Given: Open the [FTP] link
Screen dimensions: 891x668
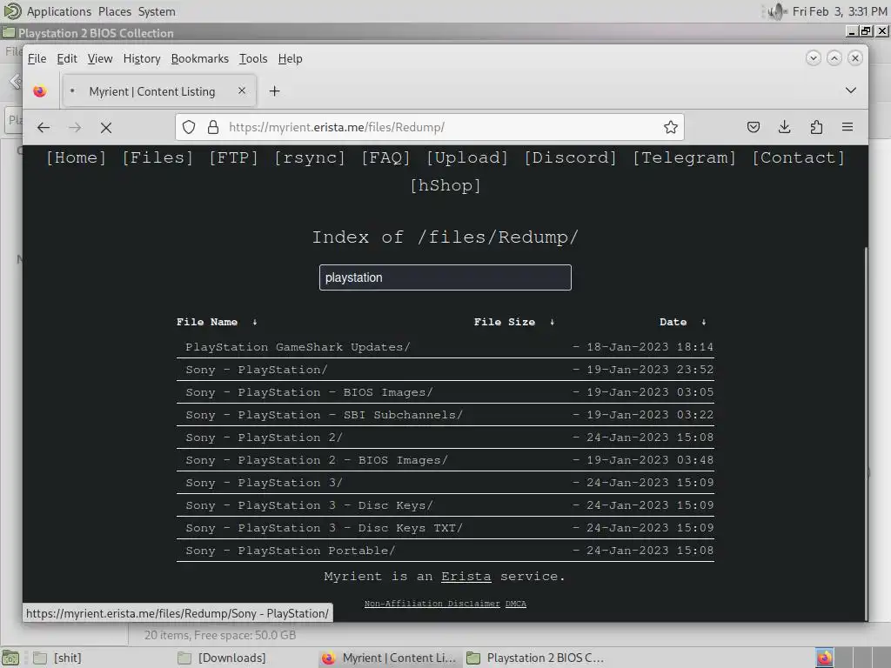Looking at the screenshot, I should click(233, 158).
